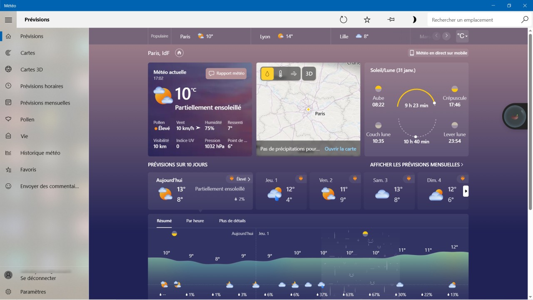
Task: Click the Crépuscule sunset icon
Action: tap(455, 88)
